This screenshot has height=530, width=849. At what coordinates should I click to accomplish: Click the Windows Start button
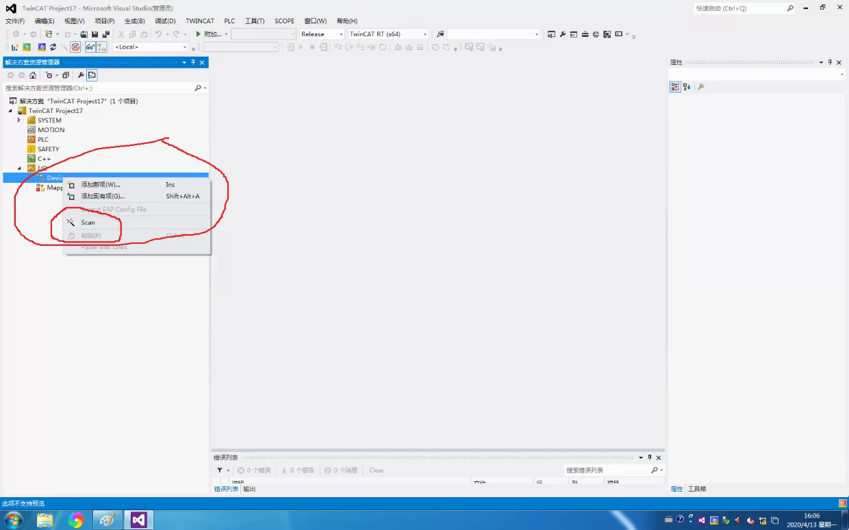13,520
